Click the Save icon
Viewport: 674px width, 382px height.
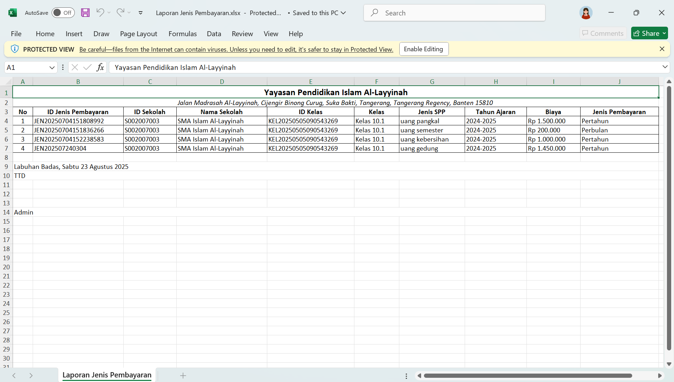pos(85,13)
